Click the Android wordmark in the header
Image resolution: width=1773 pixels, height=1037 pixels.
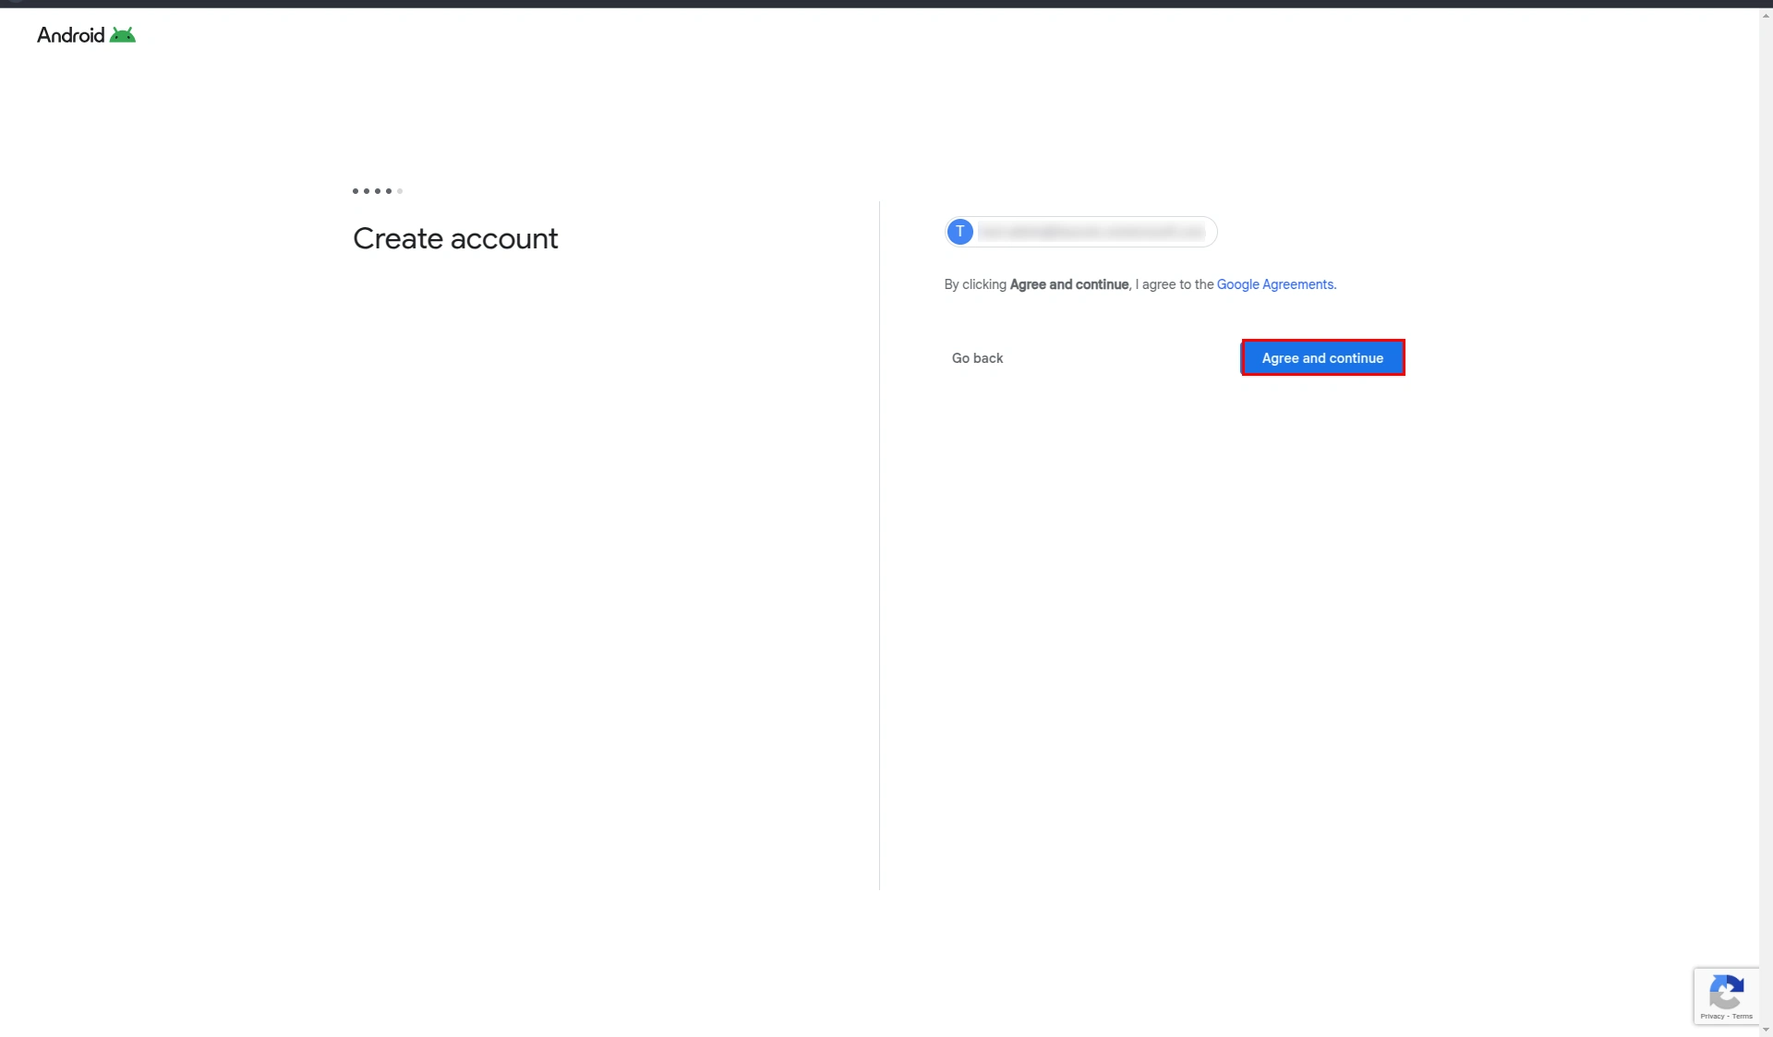[x=69, y=35]
